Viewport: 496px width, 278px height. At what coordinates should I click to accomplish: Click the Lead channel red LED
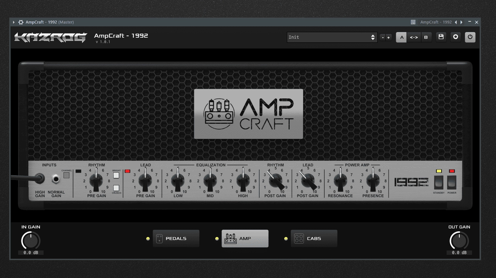[127, 171]
